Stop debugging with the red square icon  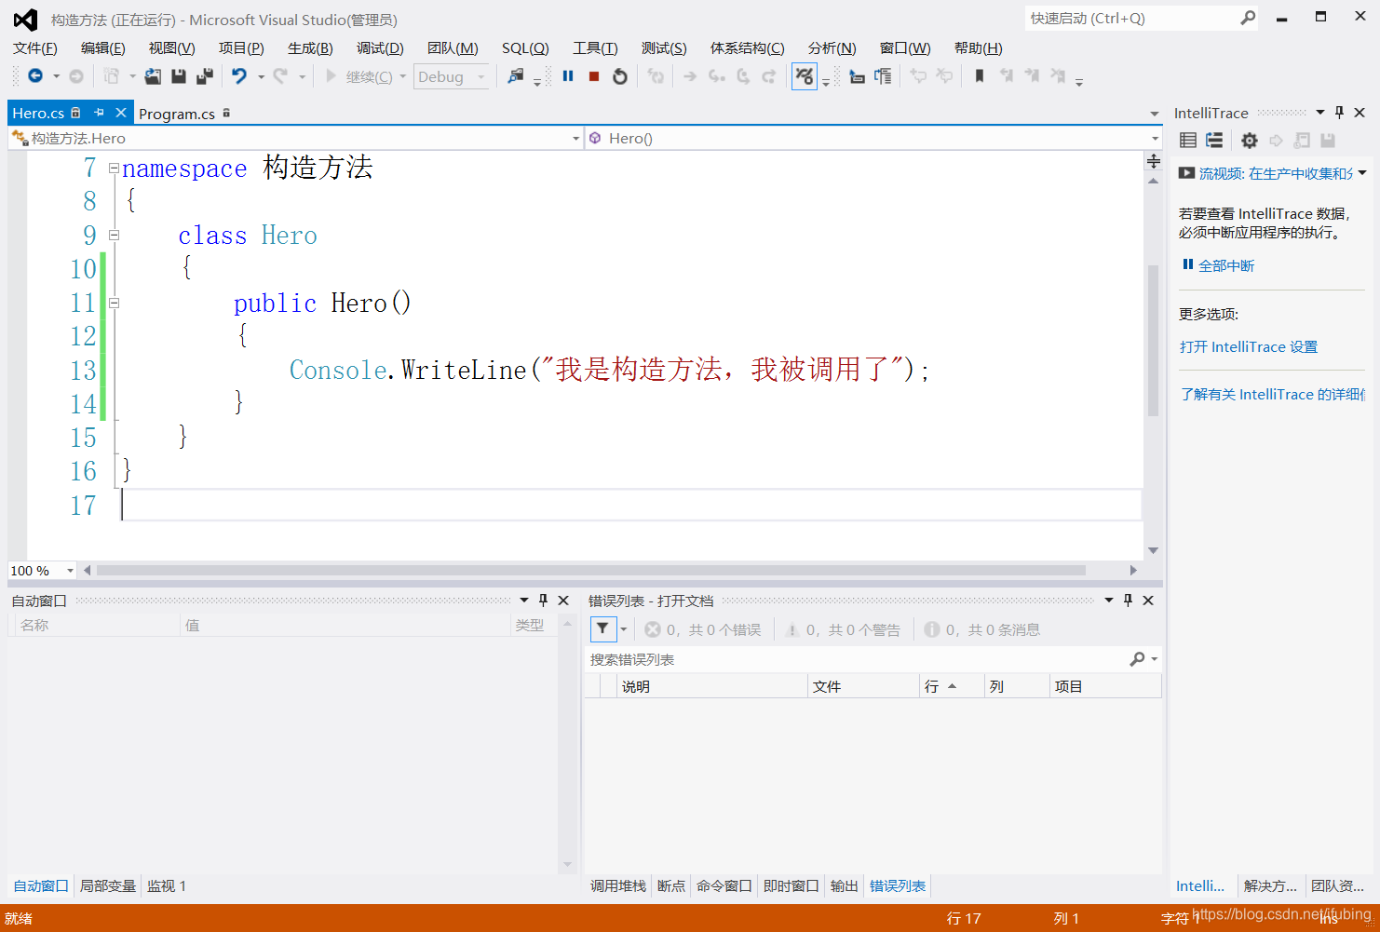tap(594, 76)
